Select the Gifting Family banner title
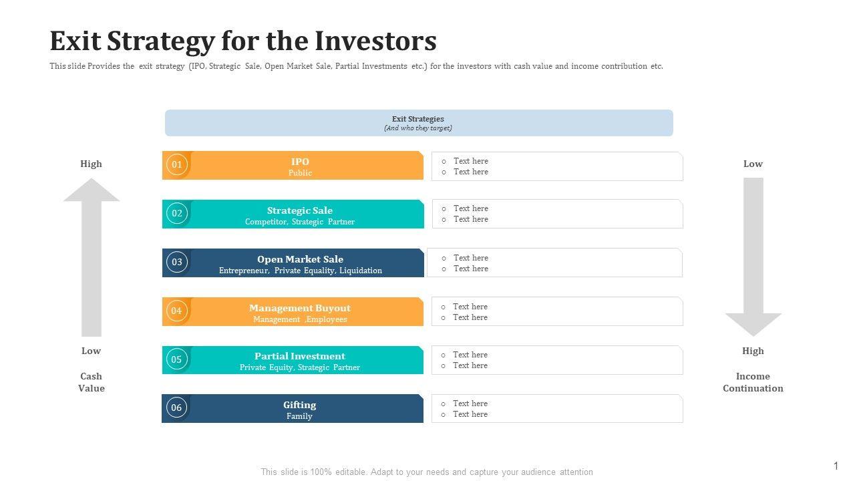 coord(299,405)
